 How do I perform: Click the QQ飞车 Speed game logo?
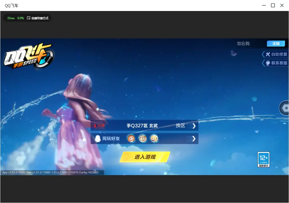pos(28,56)
